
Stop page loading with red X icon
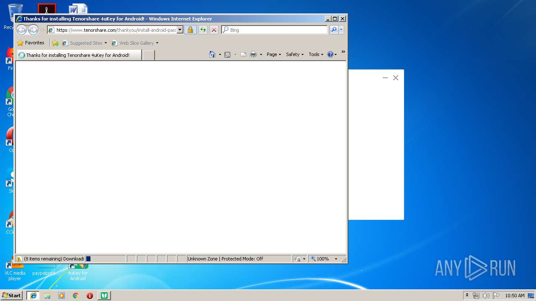[x=214, y=30]
